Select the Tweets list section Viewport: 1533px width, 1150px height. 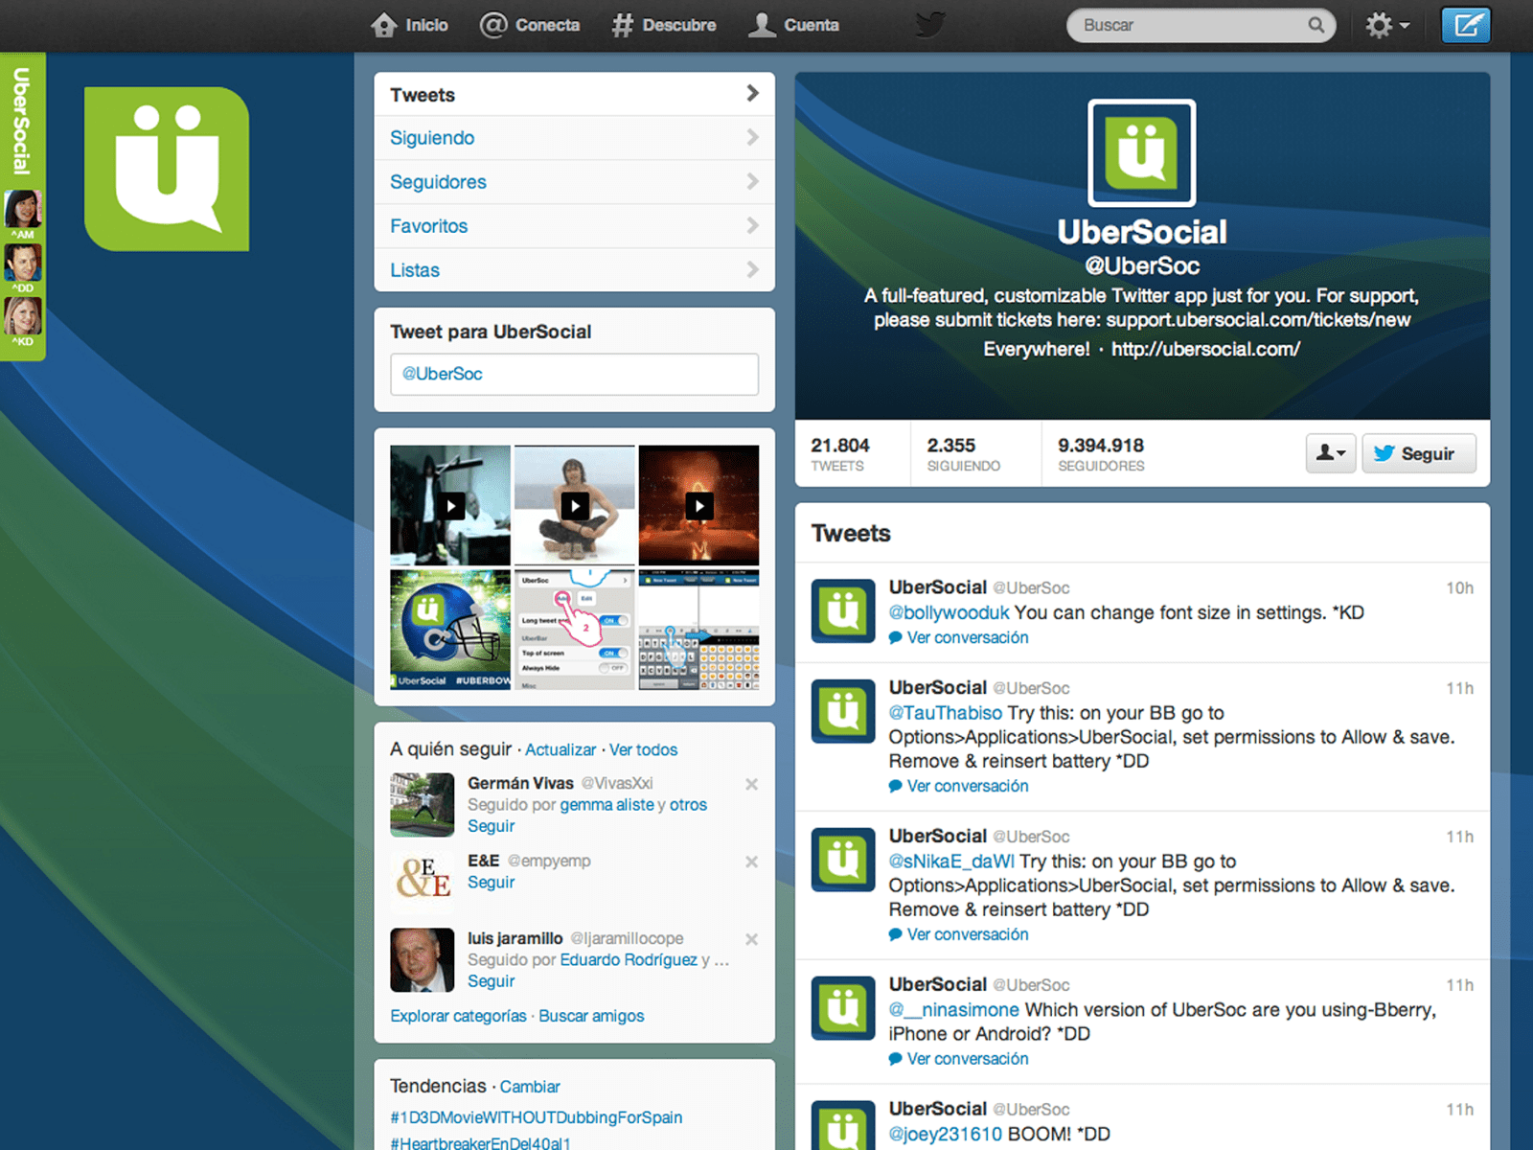pyautogui.click(x=574, y=94)
